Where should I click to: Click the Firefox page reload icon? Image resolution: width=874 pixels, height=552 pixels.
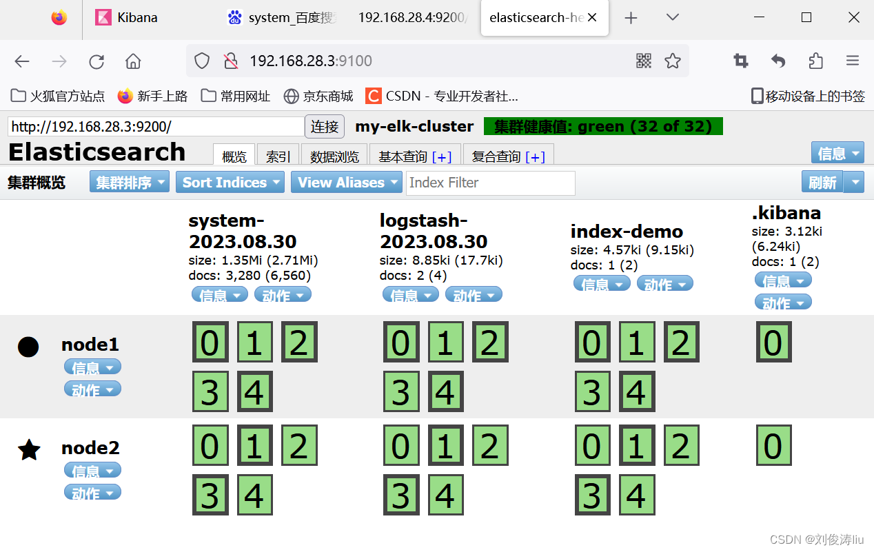click(96, 61)
